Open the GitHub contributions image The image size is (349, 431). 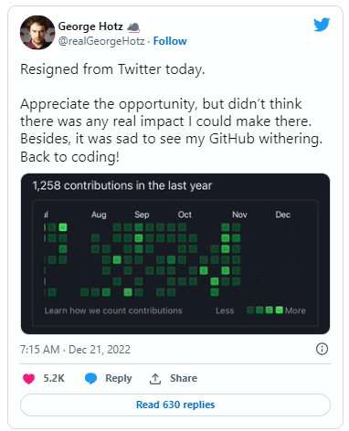coord(175,254)
